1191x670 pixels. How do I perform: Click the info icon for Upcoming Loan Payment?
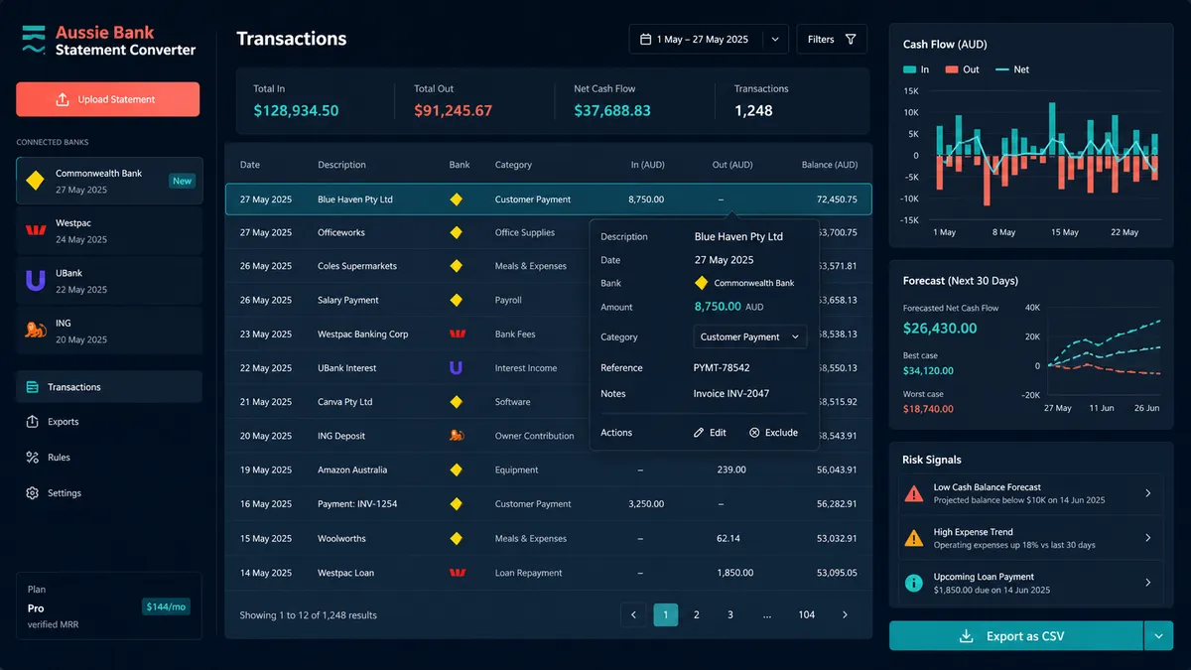[914, 583]
